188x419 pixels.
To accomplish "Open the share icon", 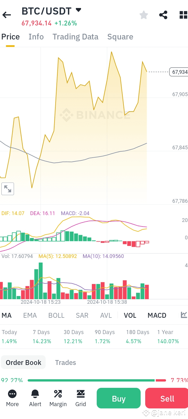I will point(163,15).
